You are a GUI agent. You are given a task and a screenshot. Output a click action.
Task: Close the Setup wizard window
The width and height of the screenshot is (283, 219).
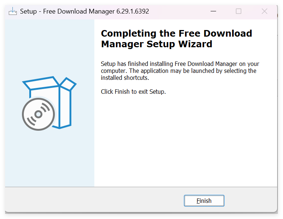(264, 11)
